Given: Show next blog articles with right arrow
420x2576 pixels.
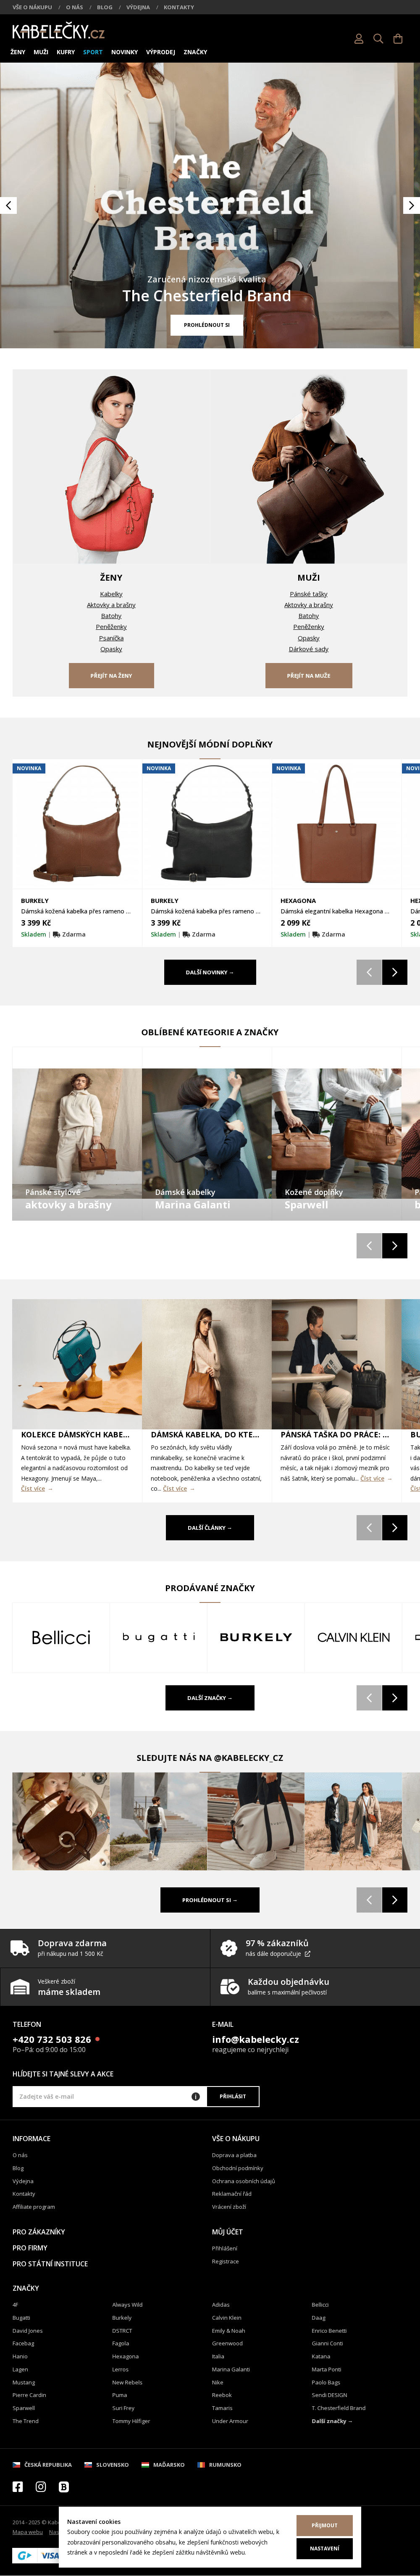Looking at the screenshot, I should (x=395, y=1527).
